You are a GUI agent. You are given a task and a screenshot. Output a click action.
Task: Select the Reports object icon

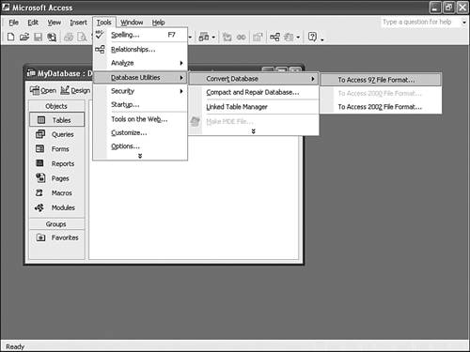click(39, 163)
